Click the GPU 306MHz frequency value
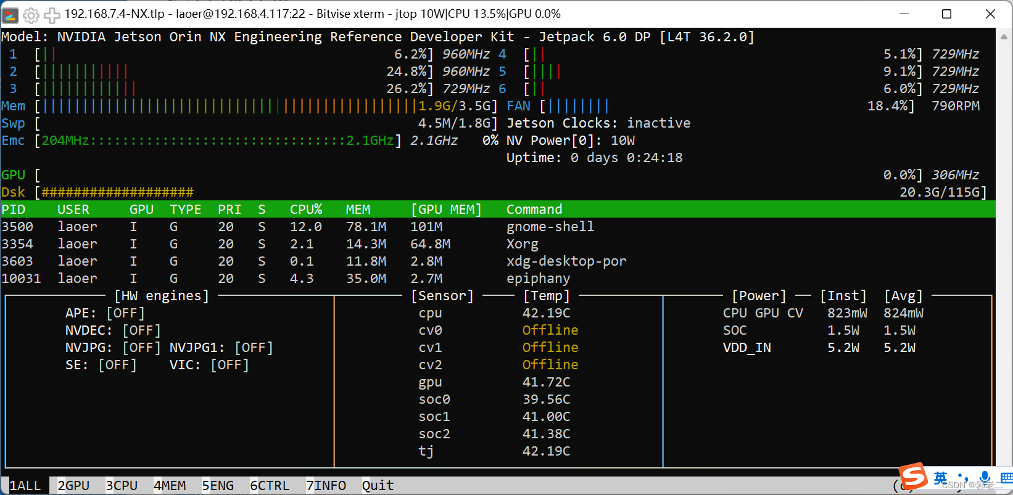1013x495 pixels. (x=956, y=175)
